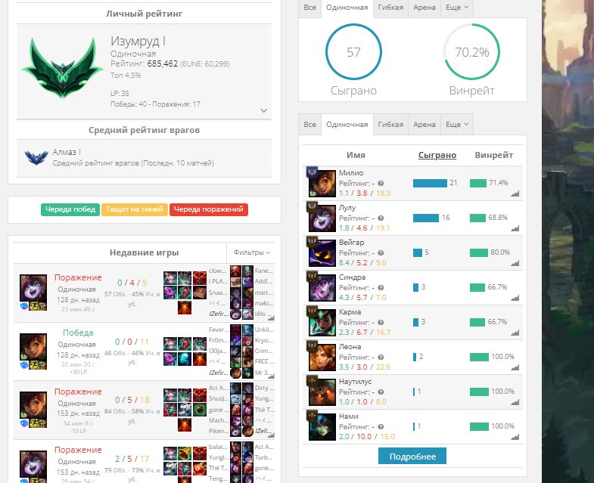The width and height of the screenshot is (594, 483).
Task: Click the Подробнее button
Action: pyautogui.click(x=412, y=456)
